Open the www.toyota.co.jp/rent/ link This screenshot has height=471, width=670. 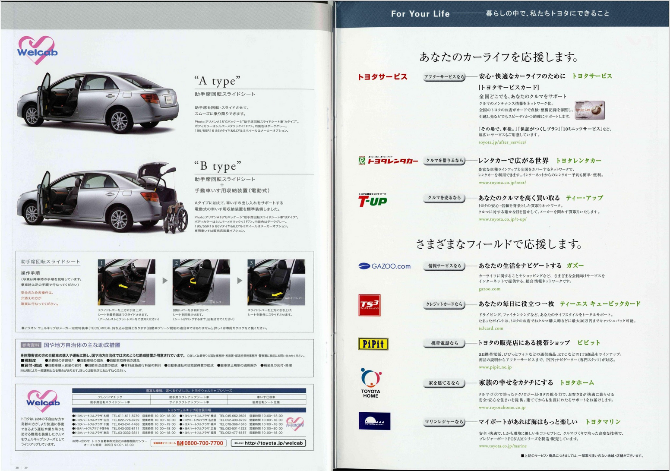[x=502, y=182]
